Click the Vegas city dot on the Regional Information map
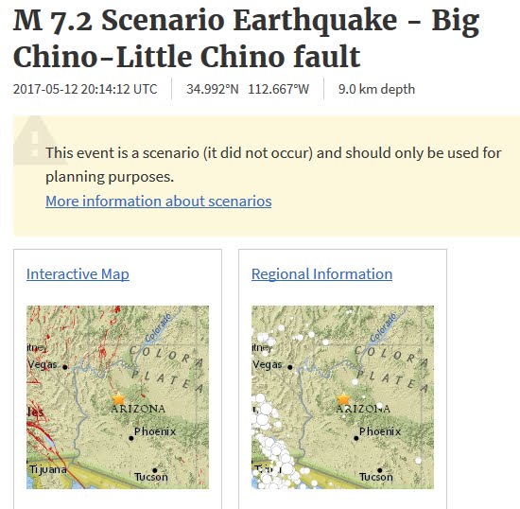 (x=290, y=367)
